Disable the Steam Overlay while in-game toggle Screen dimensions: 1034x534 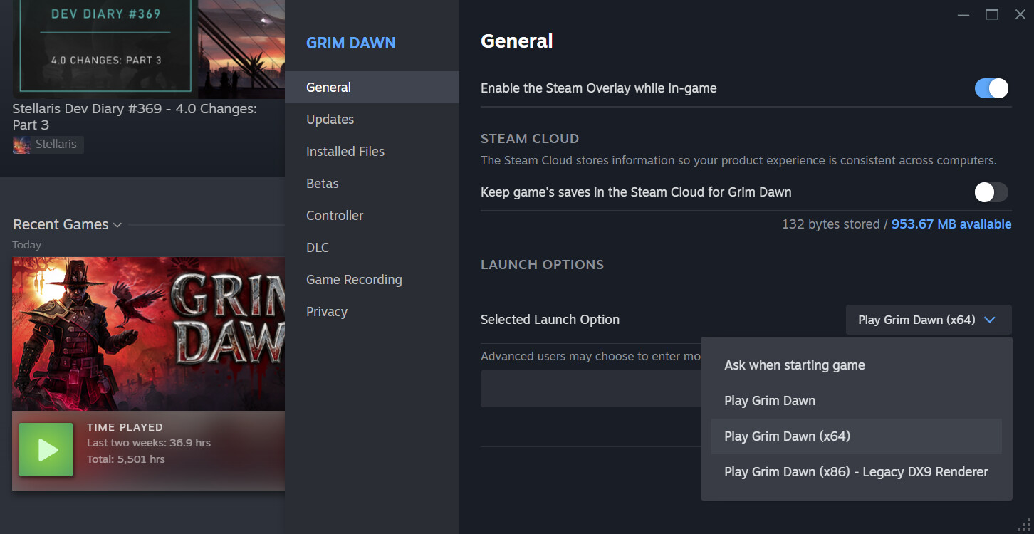coord(991,88)
